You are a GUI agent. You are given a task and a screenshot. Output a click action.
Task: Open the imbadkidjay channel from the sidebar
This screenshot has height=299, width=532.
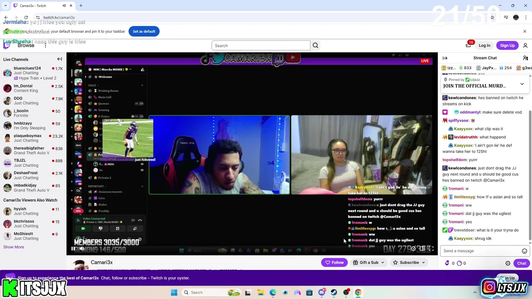coord(32,187)
